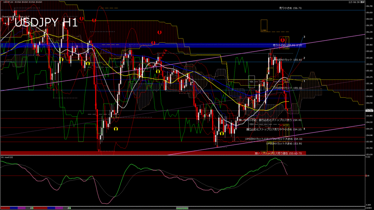Click the OP3日NYカット 155.00 label
Image resolution: width=374 pixels, height=210 pixels.
289,88
